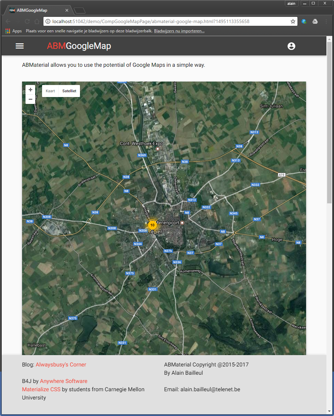Open the globe extension icon

click(x=304, y=21)
